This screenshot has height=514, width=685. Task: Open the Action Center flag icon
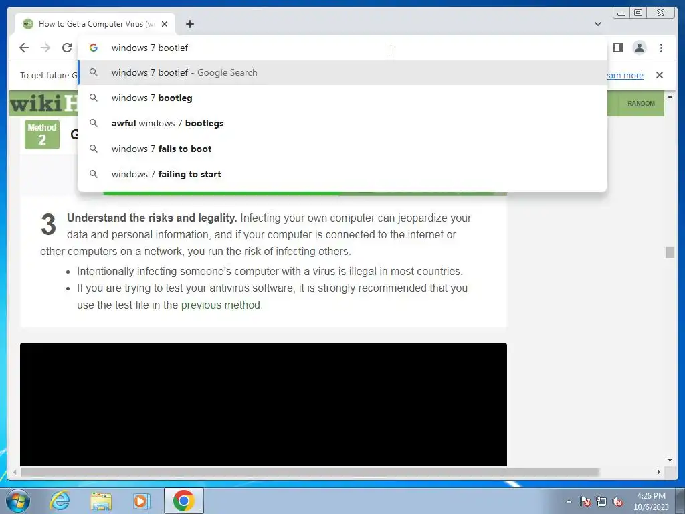(x=585, y=501)
